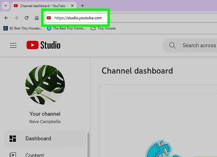Click the forward navigation arrow
The width and height of the screenshot is (217, 157).
(x=16, y=18)
